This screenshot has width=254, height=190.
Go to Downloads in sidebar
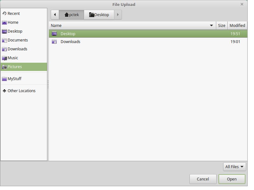point(17,49)
